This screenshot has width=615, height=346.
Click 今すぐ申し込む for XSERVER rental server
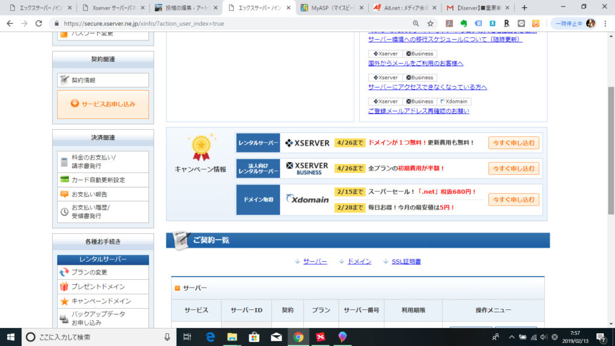pyautogui.click(x=514, y=143)
